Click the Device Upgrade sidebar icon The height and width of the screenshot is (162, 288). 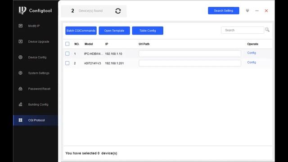point(21,41)
